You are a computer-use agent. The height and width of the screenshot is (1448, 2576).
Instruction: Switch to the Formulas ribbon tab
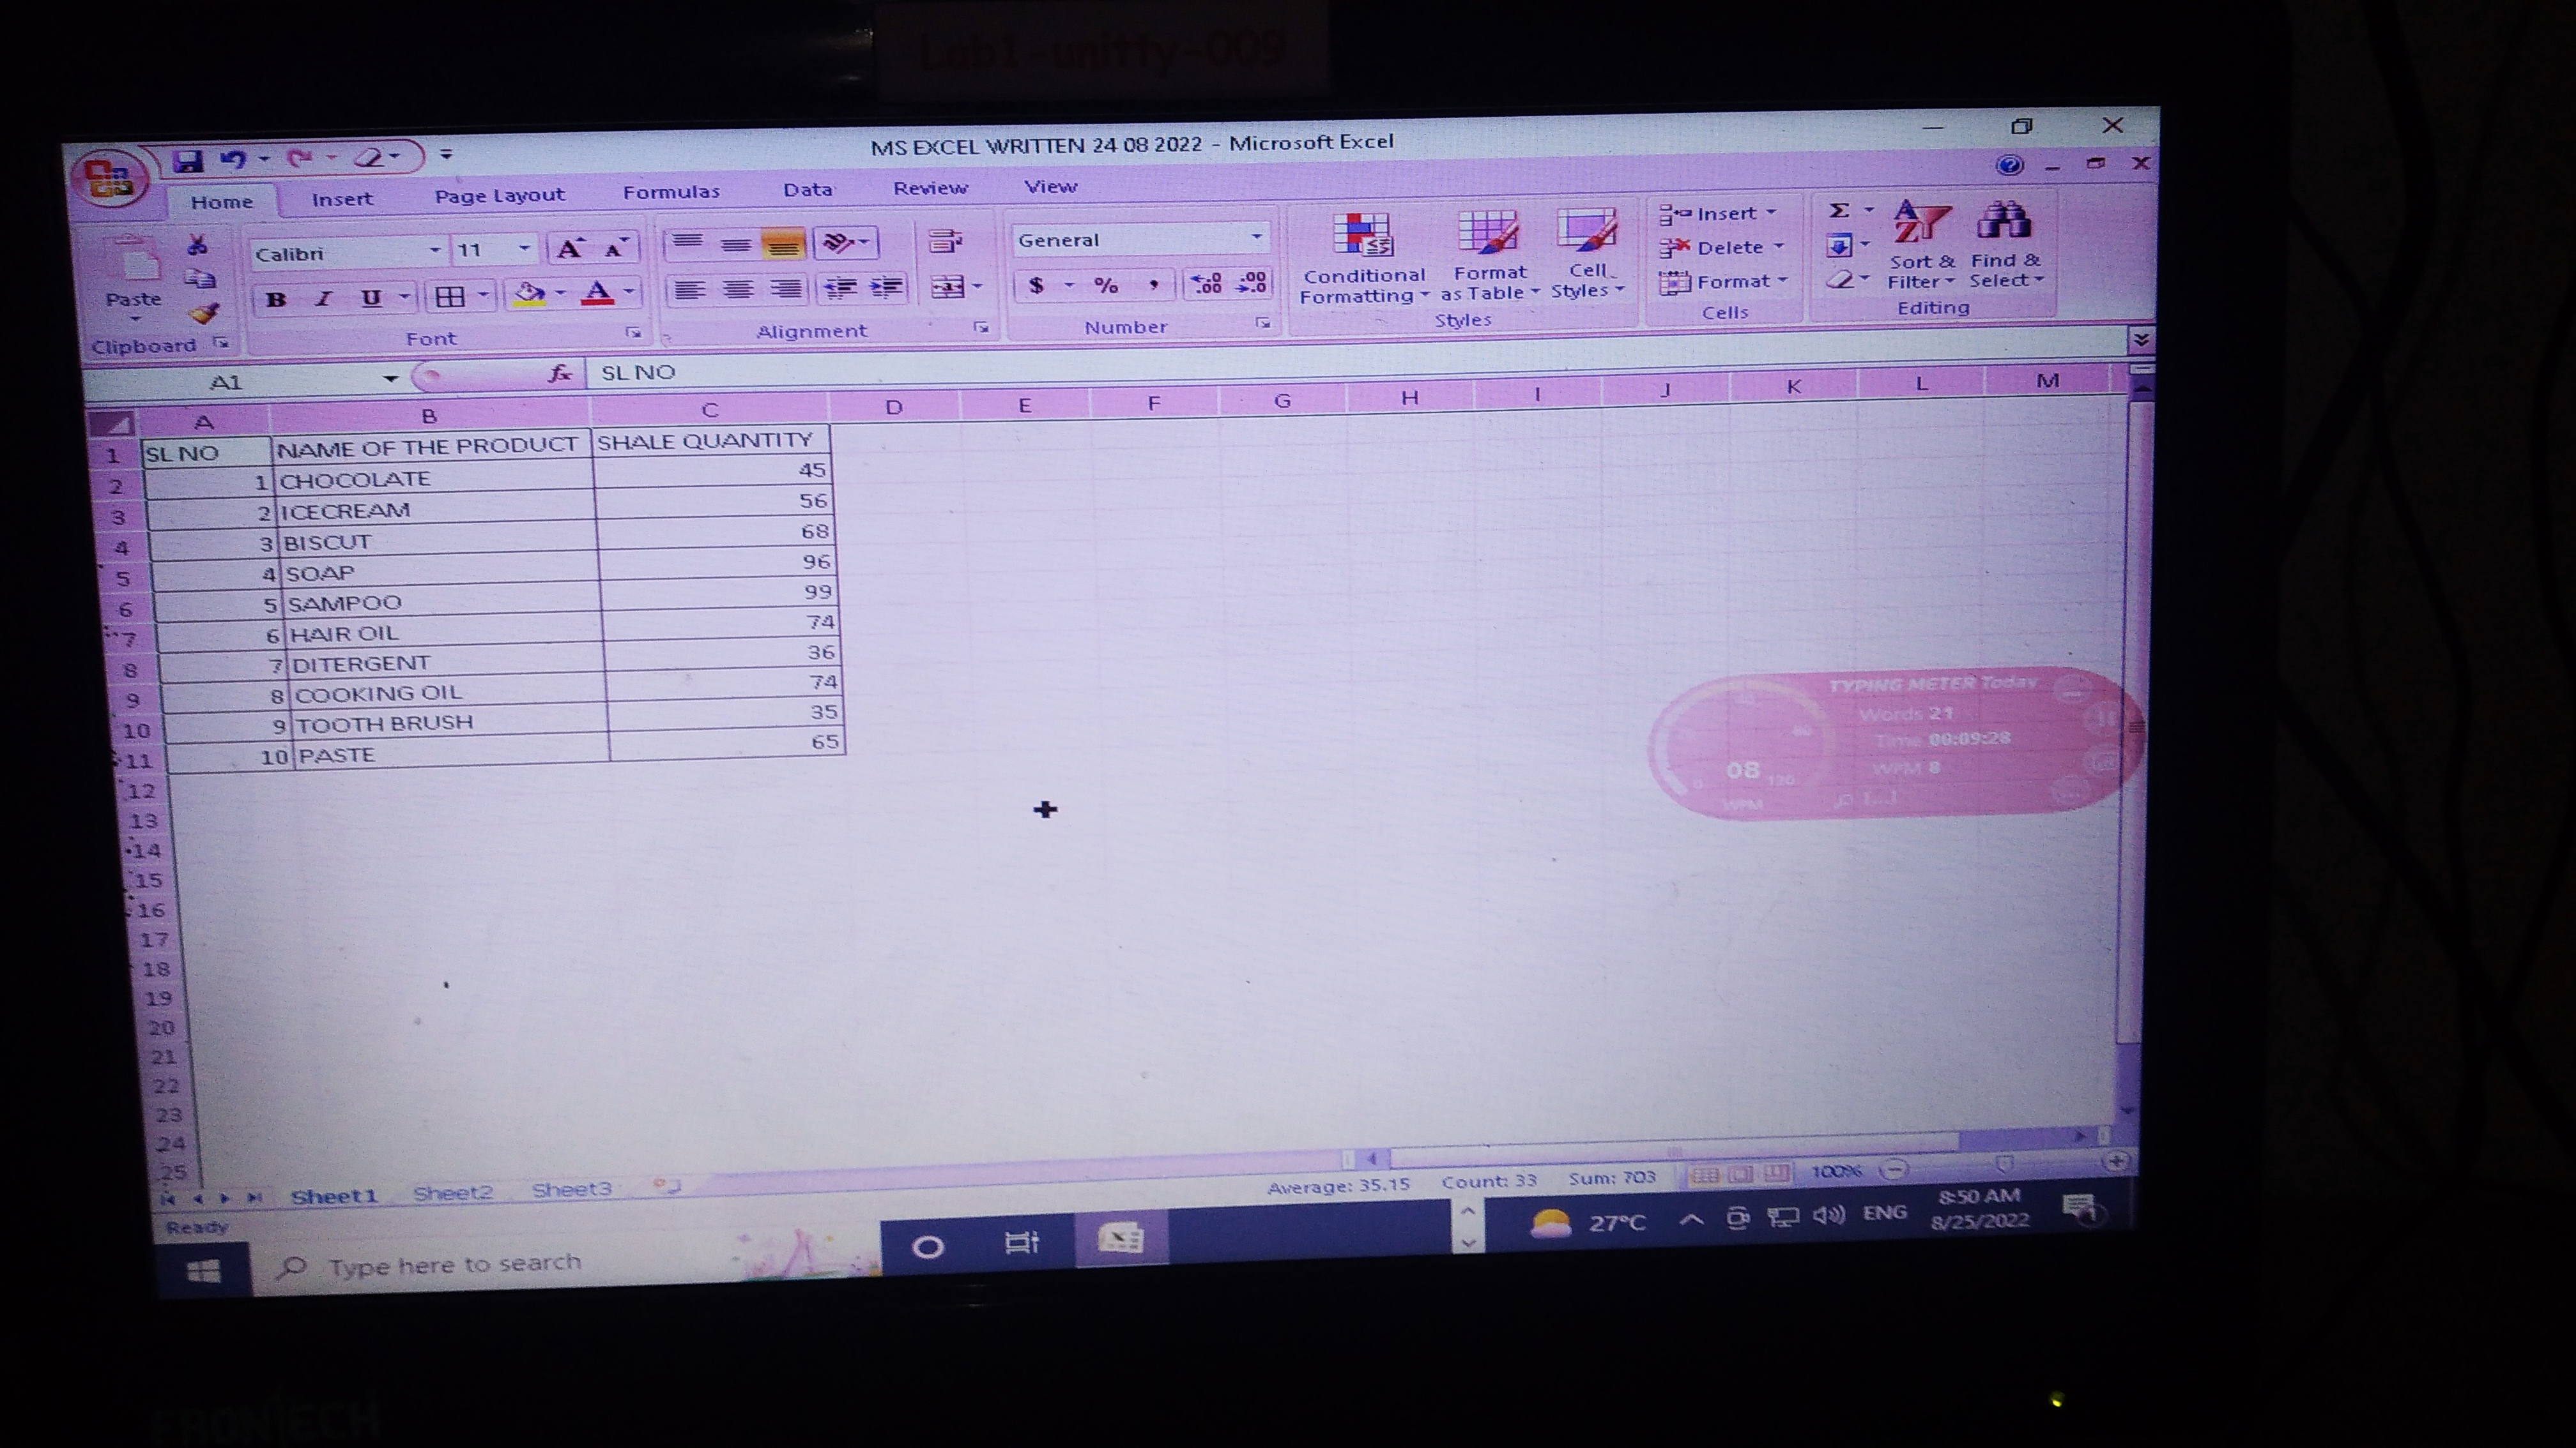[x=671, y=192]
